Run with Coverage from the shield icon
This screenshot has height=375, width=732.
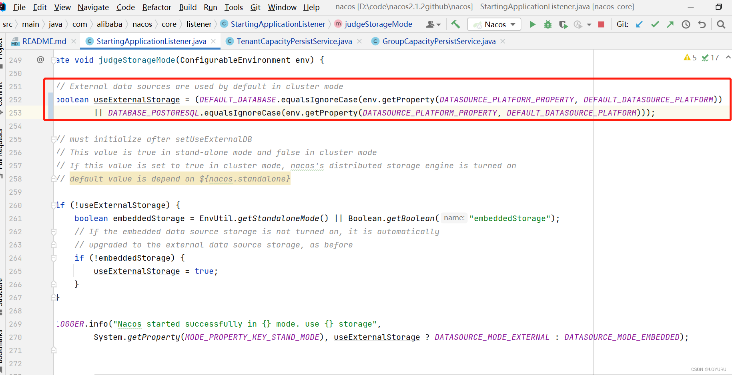563,24
